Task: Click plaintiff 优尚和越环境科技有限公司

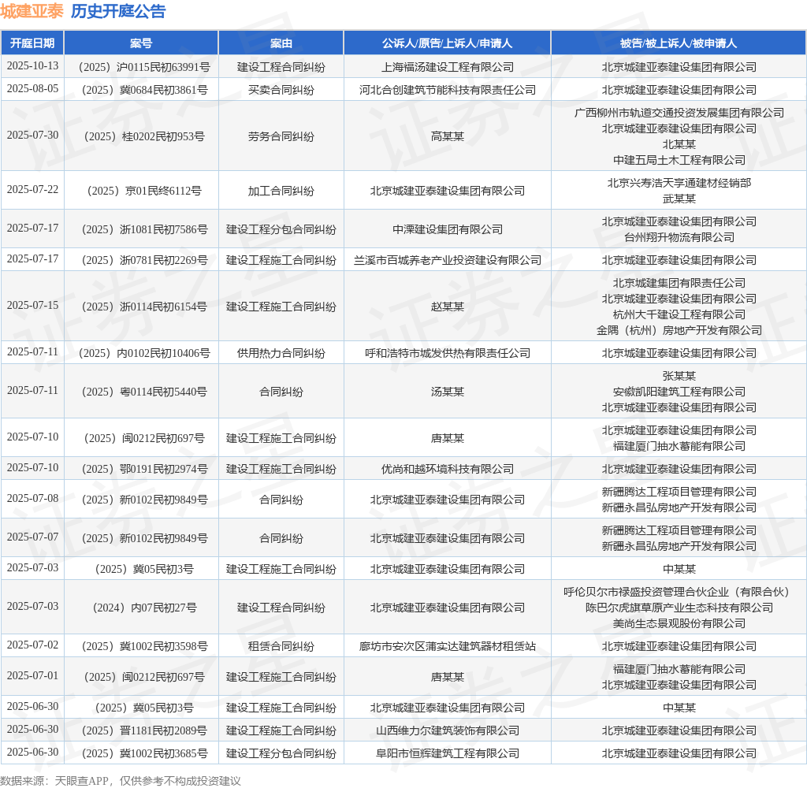Action: coord(448,469)
